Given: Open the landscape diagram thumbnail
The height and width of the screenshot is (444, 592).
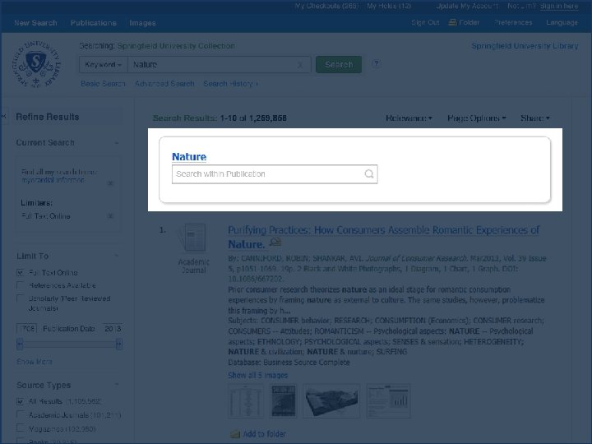Looking at the screenshot, I should click(331, 401).
